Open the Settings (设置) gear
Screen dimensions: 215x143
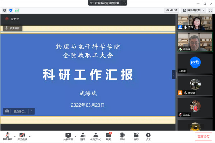(148, 137)
